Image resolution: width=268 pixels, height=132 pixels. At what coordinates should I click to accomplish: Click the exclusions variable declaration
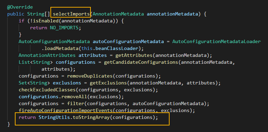coord(67,83)
